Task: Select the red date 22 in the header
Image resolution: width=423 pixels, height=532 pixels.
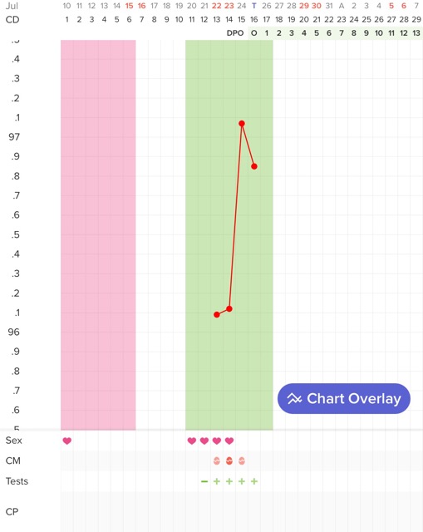Action: point(216,6)
